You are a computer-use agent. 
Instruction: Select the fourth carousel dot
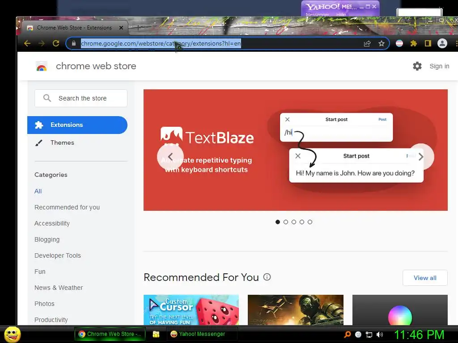click(302, 222)
